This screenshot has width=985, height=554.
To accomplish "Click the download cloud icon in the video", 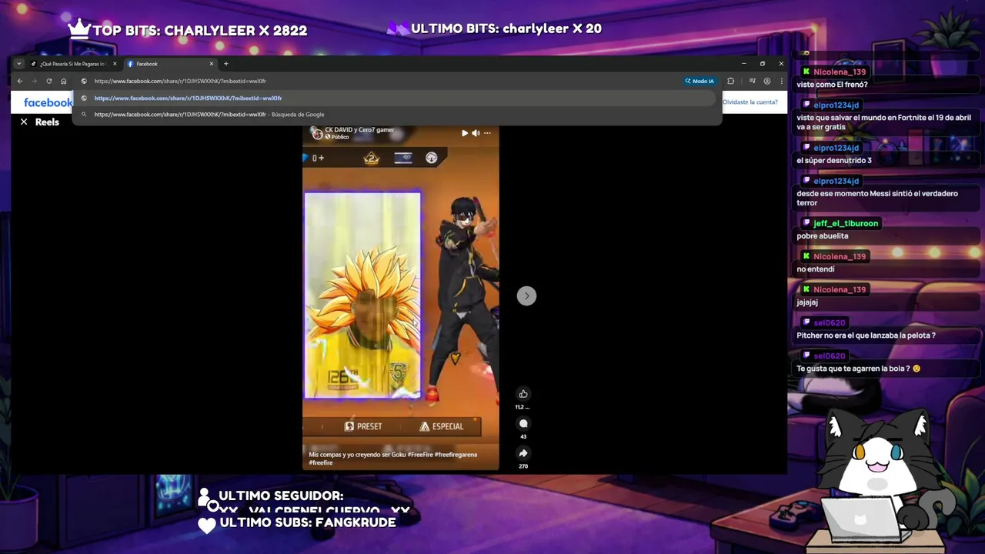I will 432,158.
